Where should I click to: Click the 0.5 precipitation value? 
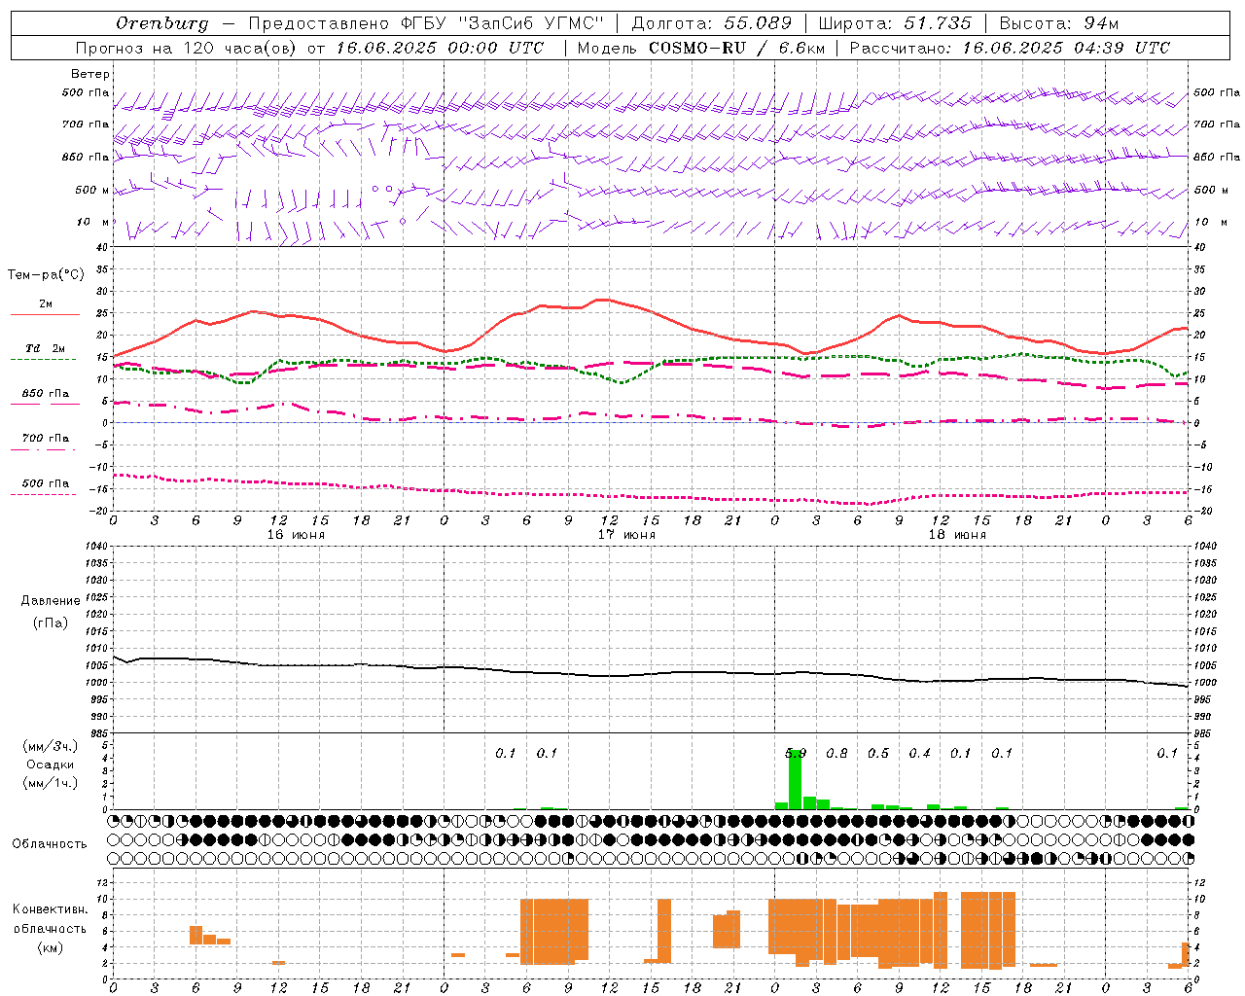878,753
